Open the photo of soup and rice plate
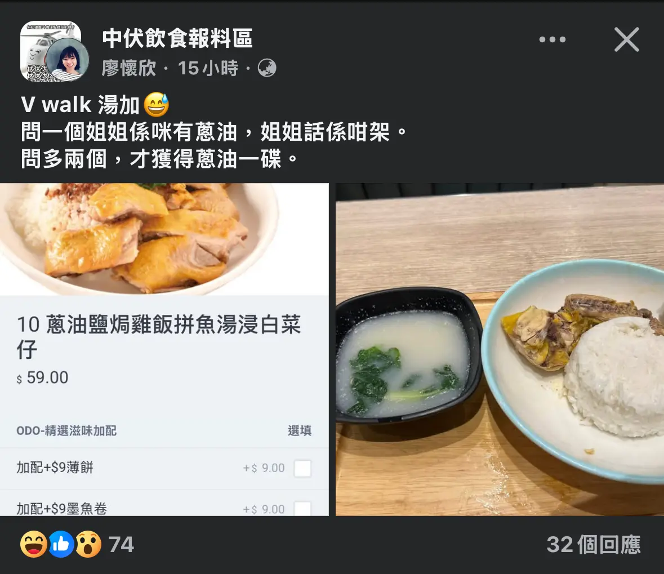The width and height of the screenshot is (664, 574). coord(500,349)
